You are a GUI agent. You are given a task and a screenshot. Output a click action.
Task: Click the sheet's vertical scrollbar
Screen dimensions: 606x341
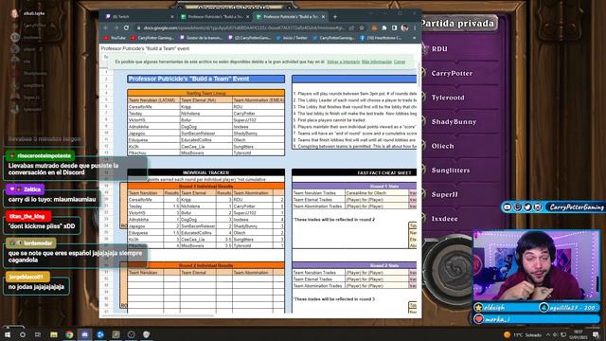coord(419,75)
